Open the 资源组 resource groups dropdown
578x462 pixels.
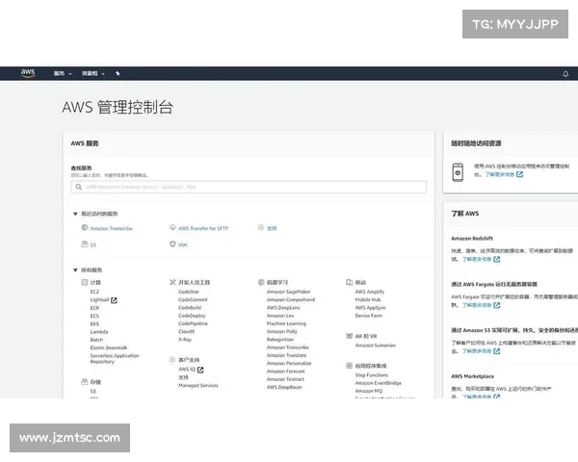(93, 74)
